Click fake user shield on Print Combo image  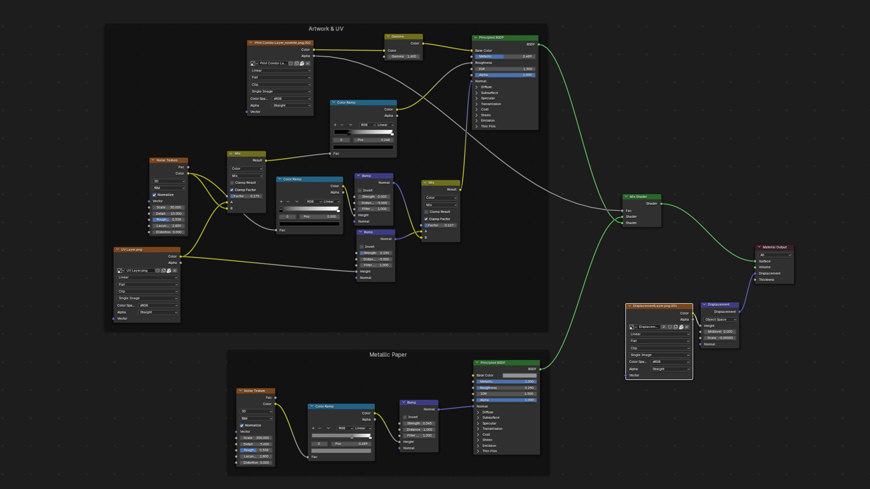pos(291,63)
